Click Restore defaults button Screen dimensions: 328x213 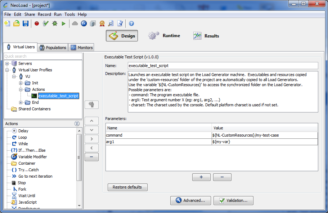click(x=127, y=187)
